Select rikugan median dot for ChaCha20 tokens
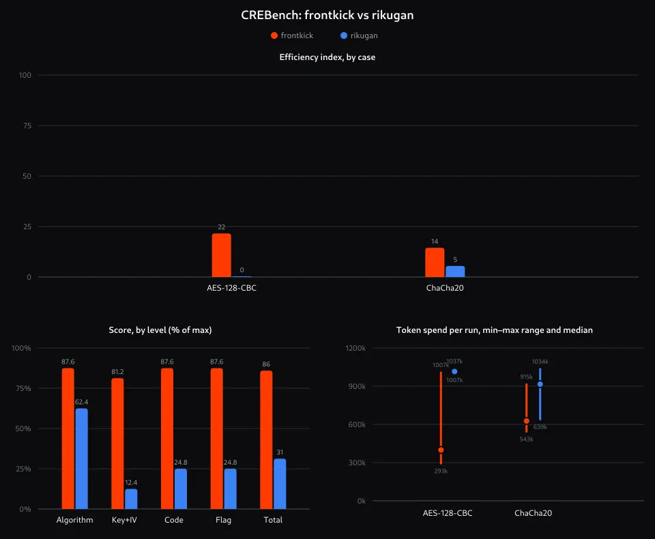The image size is (655, 539). point(540,384)
